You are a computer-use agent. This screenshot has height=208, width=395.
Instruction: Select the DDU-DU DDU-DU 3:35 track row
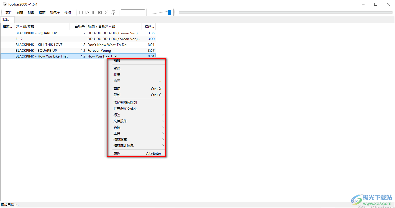pyautogui.click(x=78, y=33)
